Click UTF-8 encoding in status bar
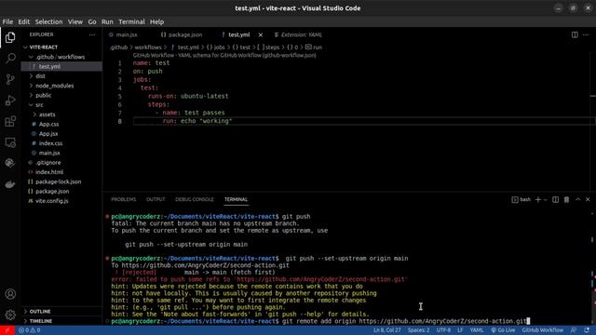The image size is (596, 335). point(443,330)
